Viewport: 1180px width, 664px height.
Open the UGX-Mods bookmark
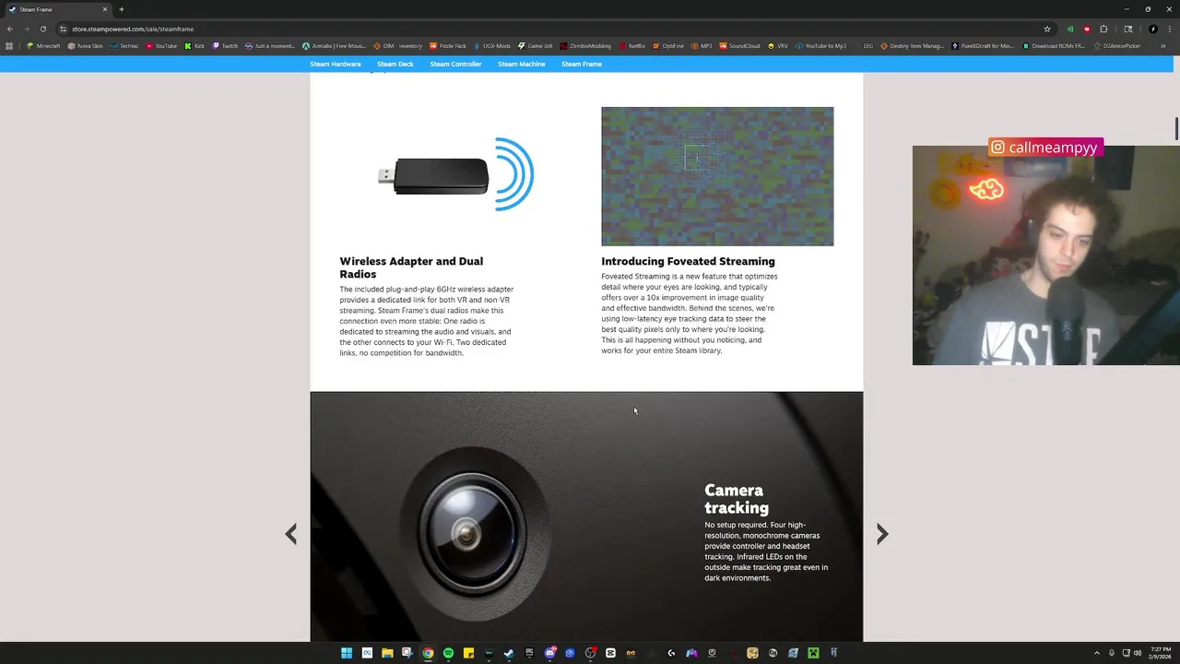pyautogui.click(x=491, y=46)
